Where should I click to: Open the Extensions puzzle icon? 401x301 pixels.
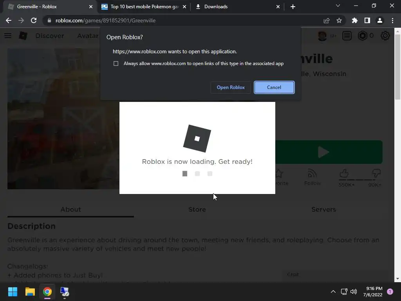tap(355, 20)
